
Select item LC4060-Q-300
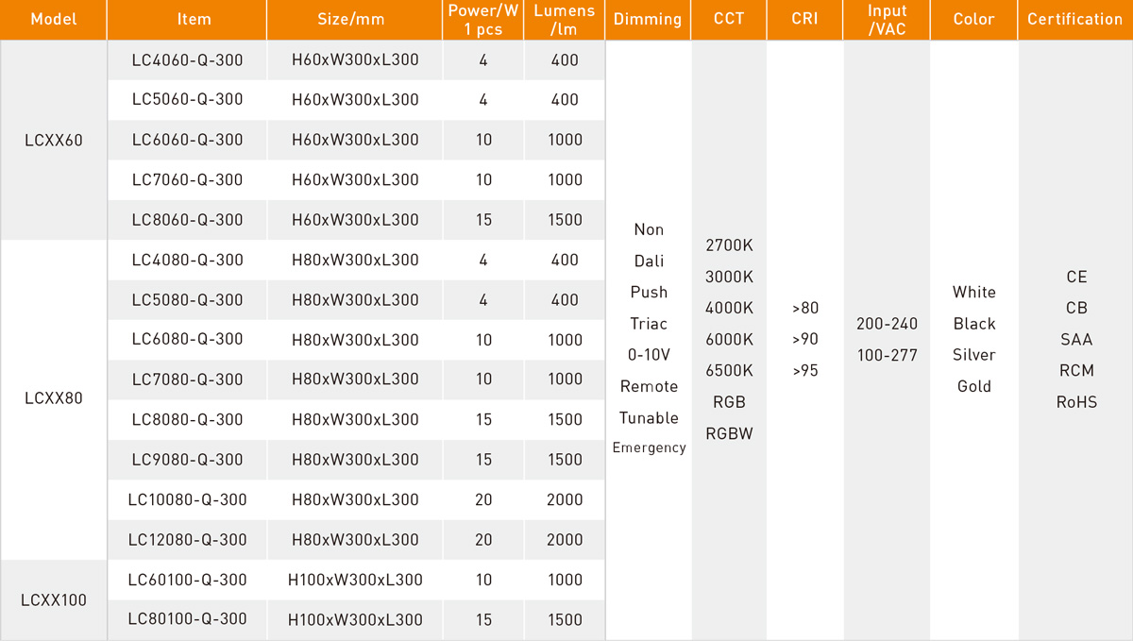[187, 60]
